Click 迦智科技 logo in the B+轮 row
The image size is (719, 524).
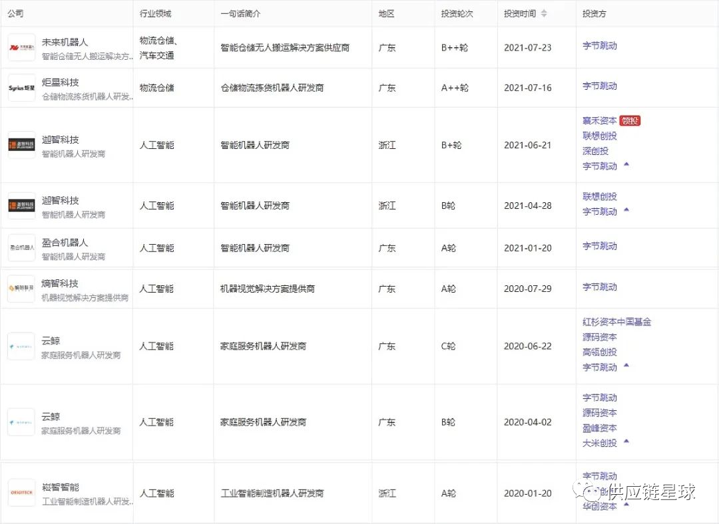point(21,145)
